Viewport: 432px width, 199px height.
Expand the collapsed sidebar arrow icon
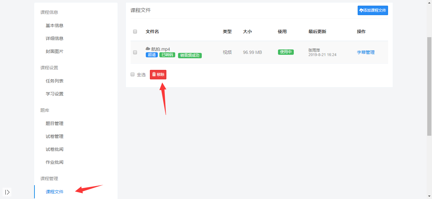pos(7,192)
